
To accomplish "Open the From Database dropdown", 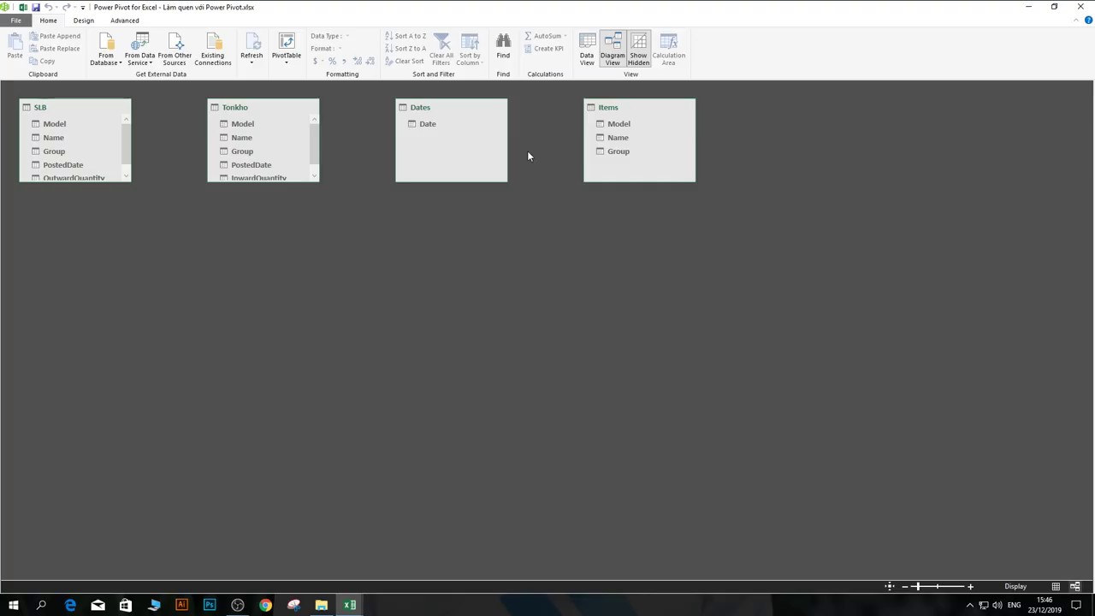I will coord(106,50).
